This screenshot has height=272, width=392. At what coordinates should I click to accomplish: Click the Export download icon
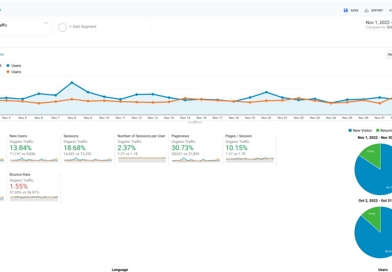[367, 10]
